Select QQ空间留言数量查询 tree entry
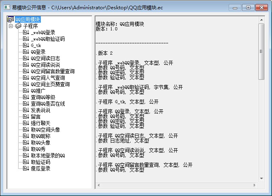 coord(53,71)
